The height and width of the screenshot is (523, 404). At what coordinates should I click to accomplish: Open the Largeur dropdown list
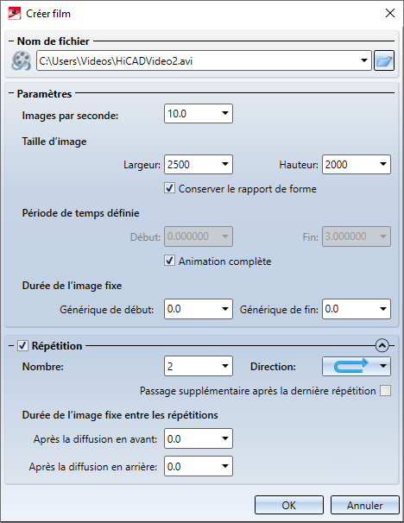coord(225,164)
